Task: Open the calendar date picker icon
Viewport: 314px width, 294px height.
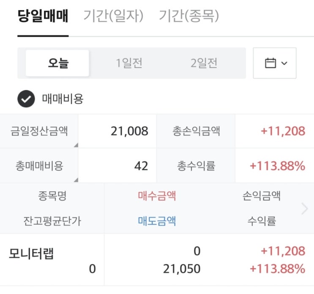Action: [270, 63]
